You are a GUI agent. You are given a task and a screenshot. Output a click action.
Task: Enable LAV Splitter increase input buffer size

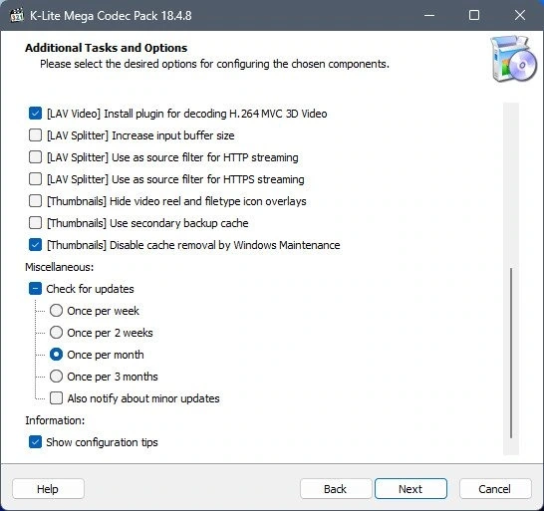click(36, 134)
